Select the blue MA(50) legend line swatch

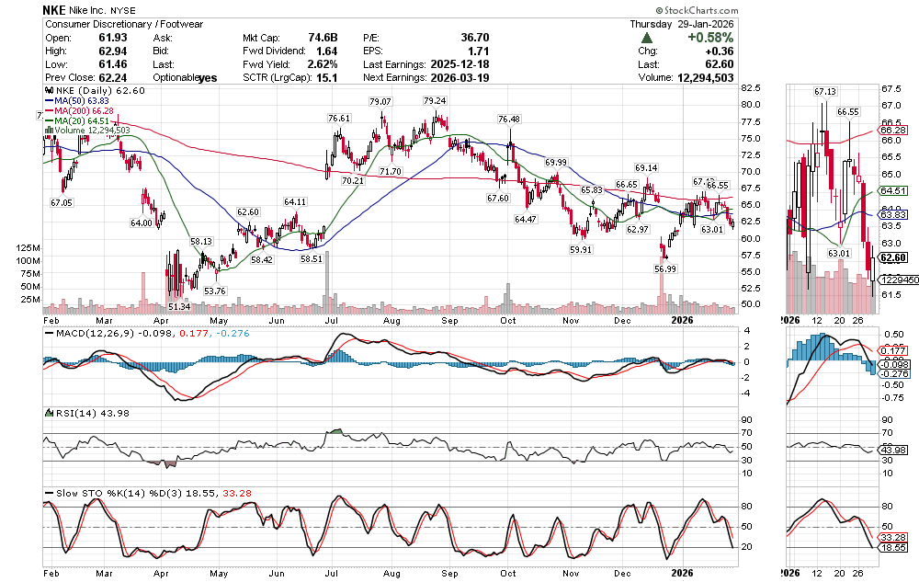(x=49, y=101)
